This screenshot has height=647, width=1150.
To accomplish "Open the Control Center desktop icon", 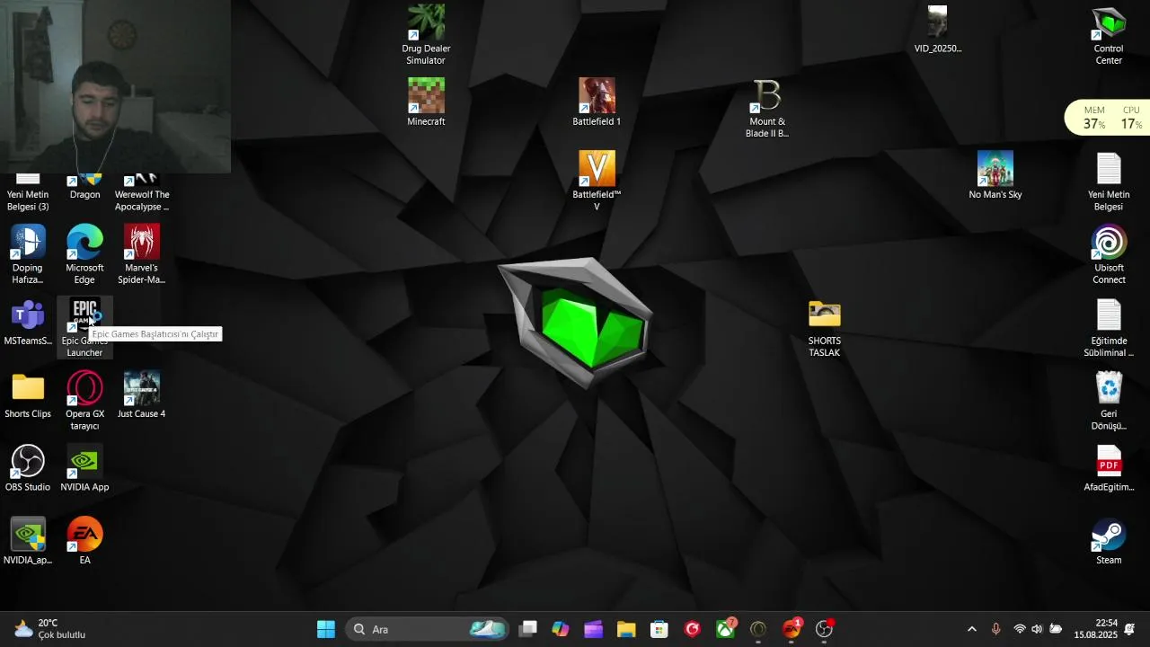I will pyautogui.click(x=1109, y=36).
